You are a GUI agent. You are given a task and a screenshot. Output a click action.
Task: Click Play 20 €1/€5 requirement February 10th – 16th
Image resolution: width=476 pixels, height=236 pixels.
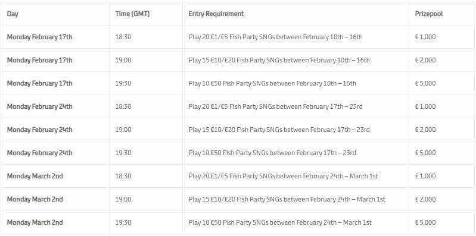pos(276,37)
